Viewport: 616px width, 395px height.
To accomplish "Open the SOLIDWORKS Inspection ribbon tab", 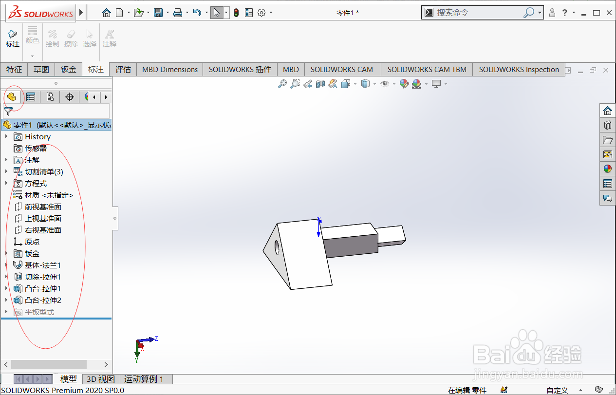I will [x=519, y=69].
